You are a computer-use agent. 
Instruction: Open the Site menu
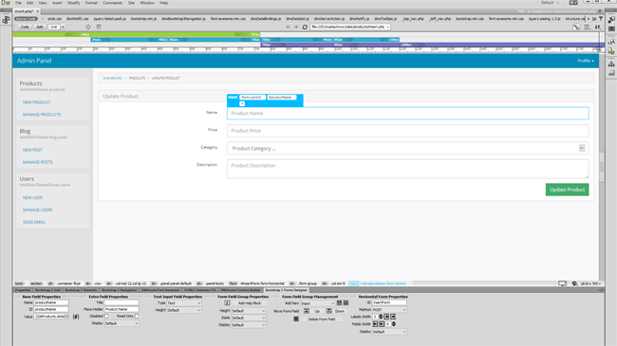(x=131, y=3)
